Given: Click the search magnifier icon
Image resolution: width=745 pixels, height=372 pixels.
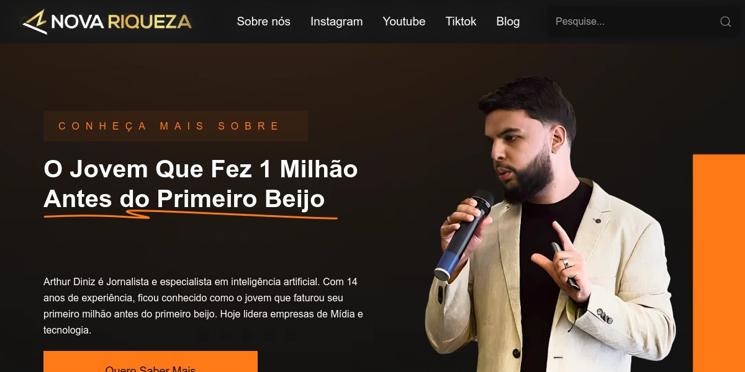Looking at the screenshot, I should coord(725,22).
